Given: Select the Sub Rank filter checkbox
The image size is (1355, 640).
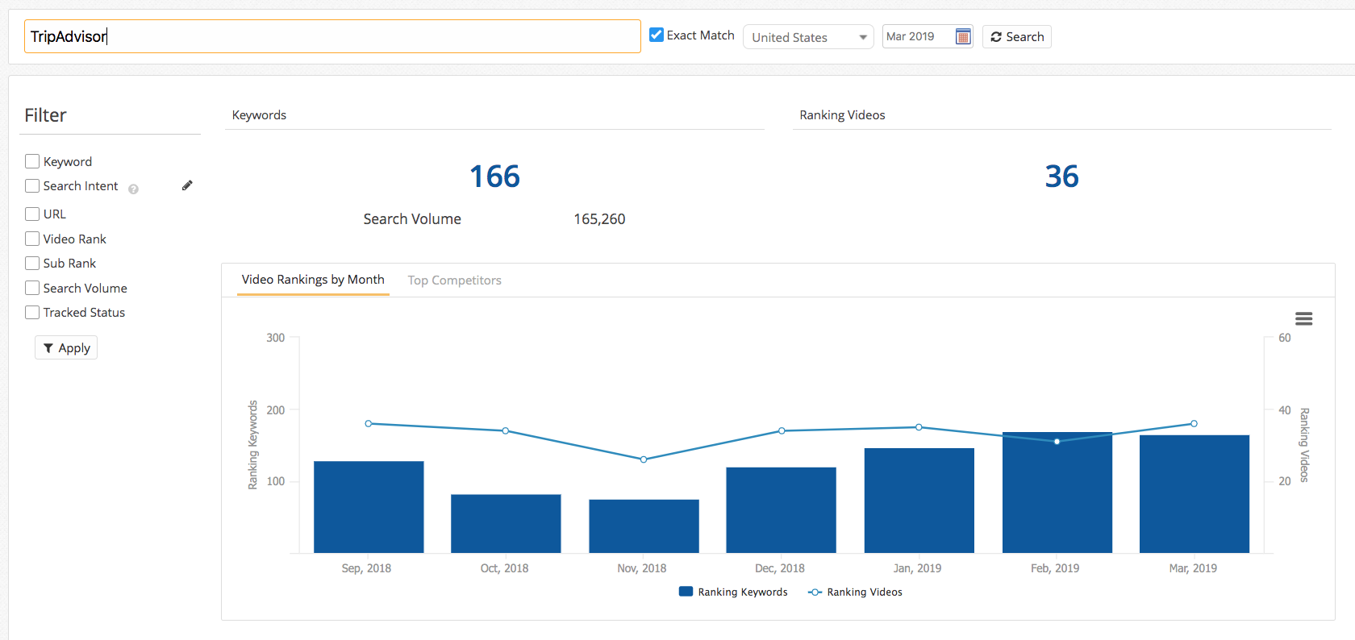Looking at the screenshot, I should tap(32, 263).
